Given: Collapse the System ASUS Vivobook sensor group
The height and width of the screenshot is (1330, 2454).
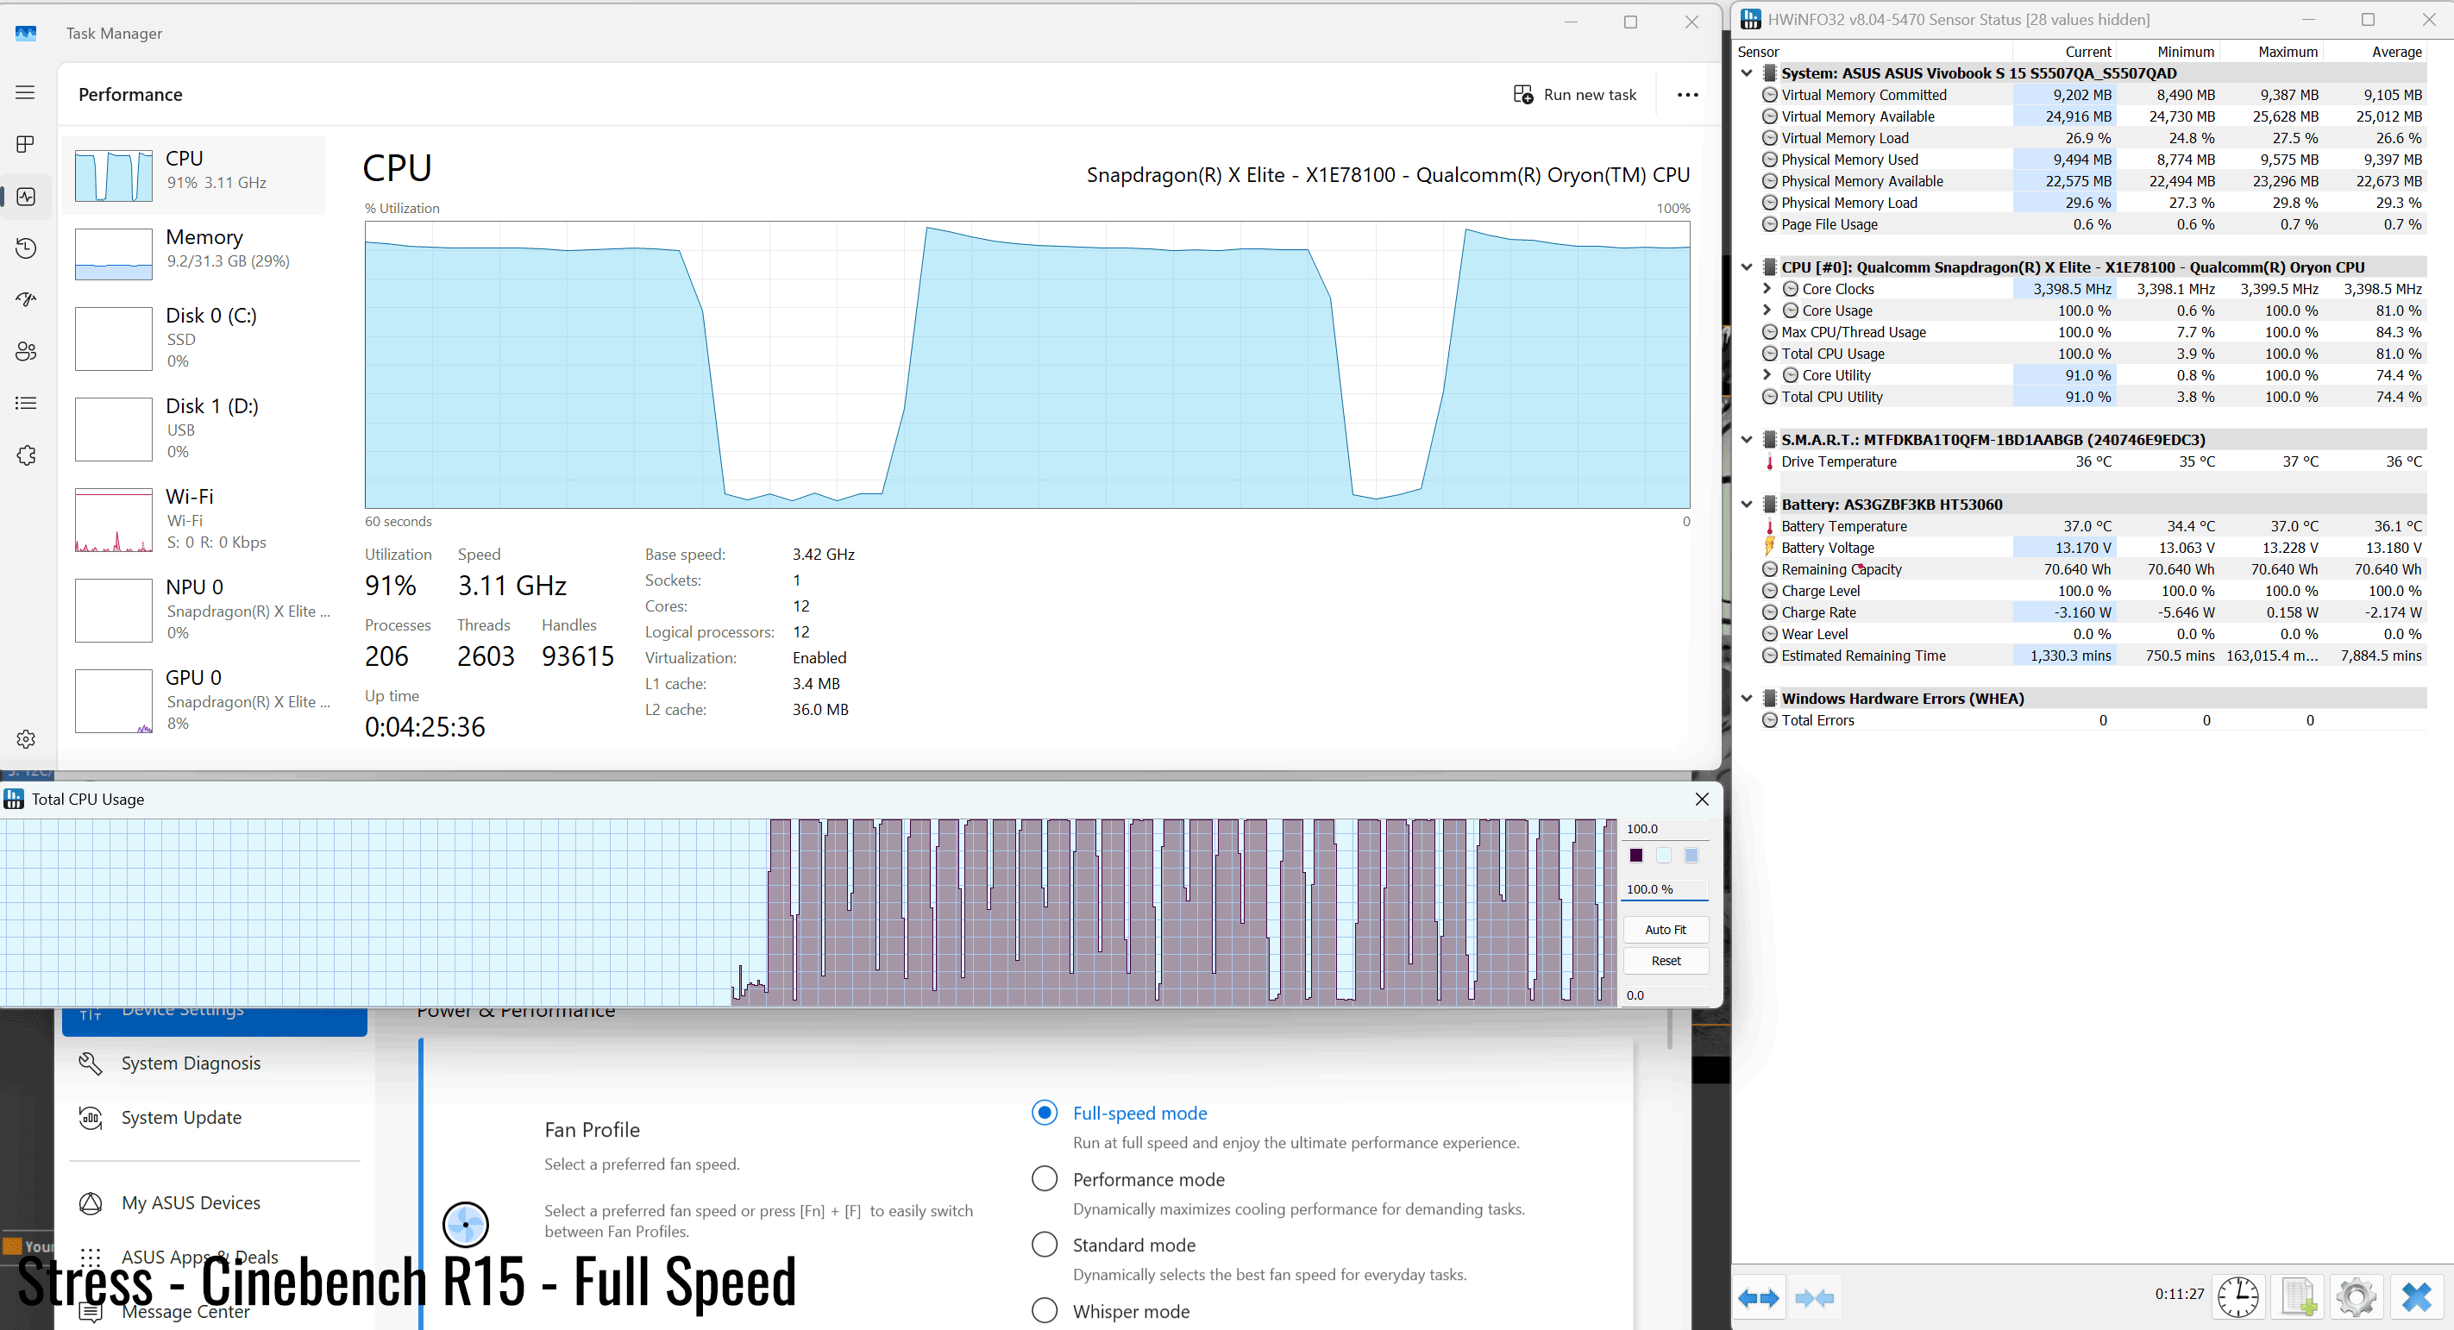Looking at the screenshot, I should click(1746, 73).
